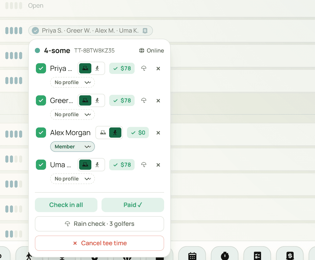
Task: Issue rain check umbrella for Greer
Action: [x=144, y=100]
